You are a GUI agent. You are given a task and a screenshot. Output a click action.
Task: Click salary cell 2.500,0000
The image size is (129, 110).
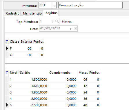(33, 105)
